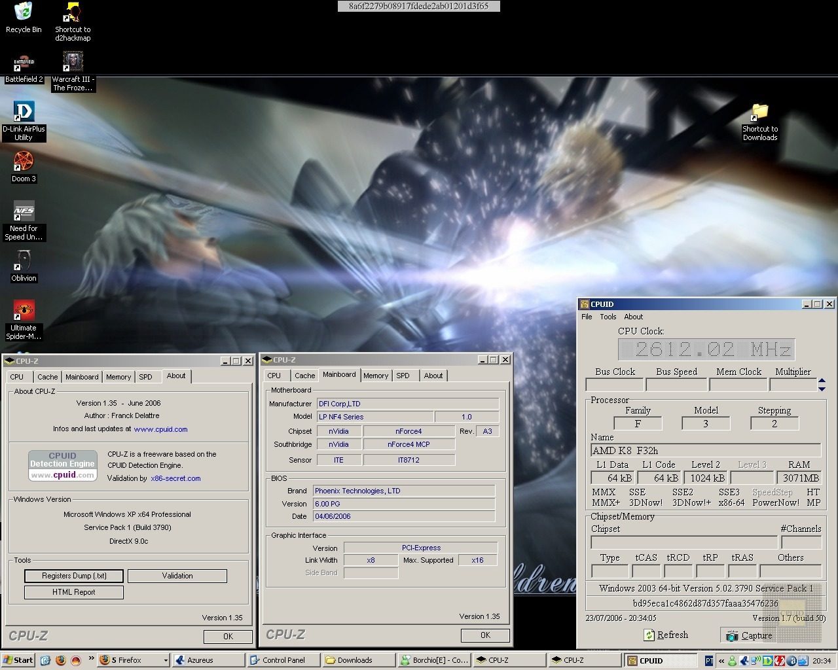Click the second CPU-Z taskbar chip icon

click(556, 660)
